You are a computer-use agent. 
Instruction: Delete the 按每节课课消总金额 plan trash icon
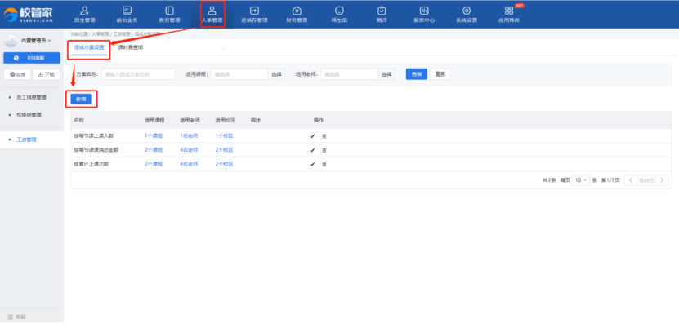point(324,150)
